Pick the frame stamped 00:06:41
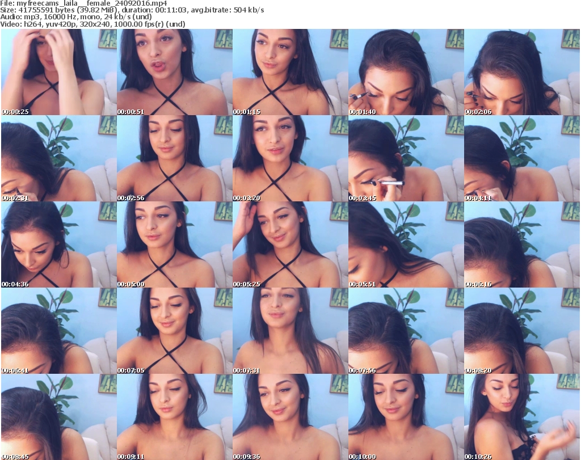Screen dimensions: 581x460 [59, 331]
